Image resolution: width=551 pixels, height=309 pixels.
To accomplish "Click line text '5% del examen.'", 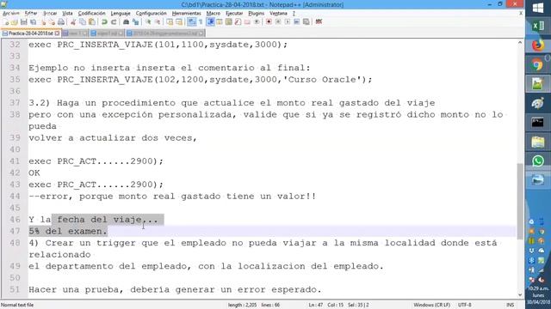I will (x=68, y=231).
